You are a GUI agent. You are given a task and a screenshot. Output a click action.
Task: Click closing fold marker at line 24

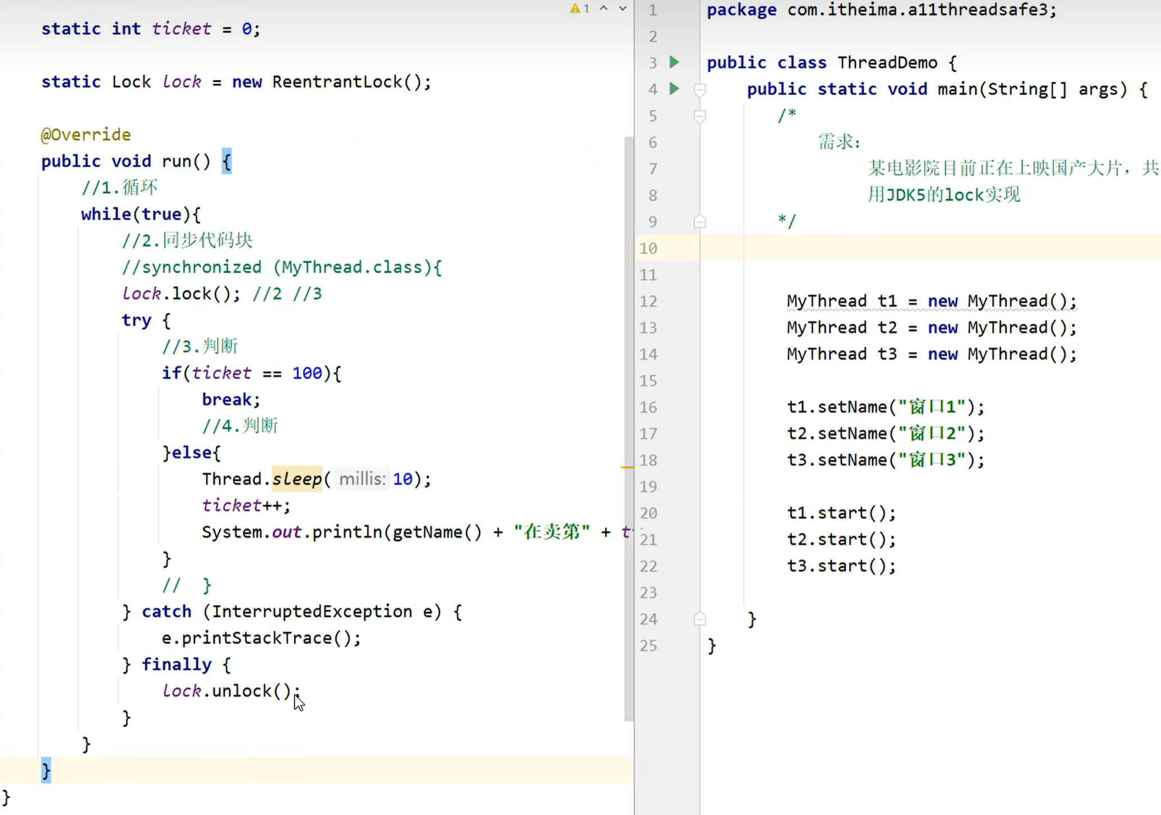point(700,619)
